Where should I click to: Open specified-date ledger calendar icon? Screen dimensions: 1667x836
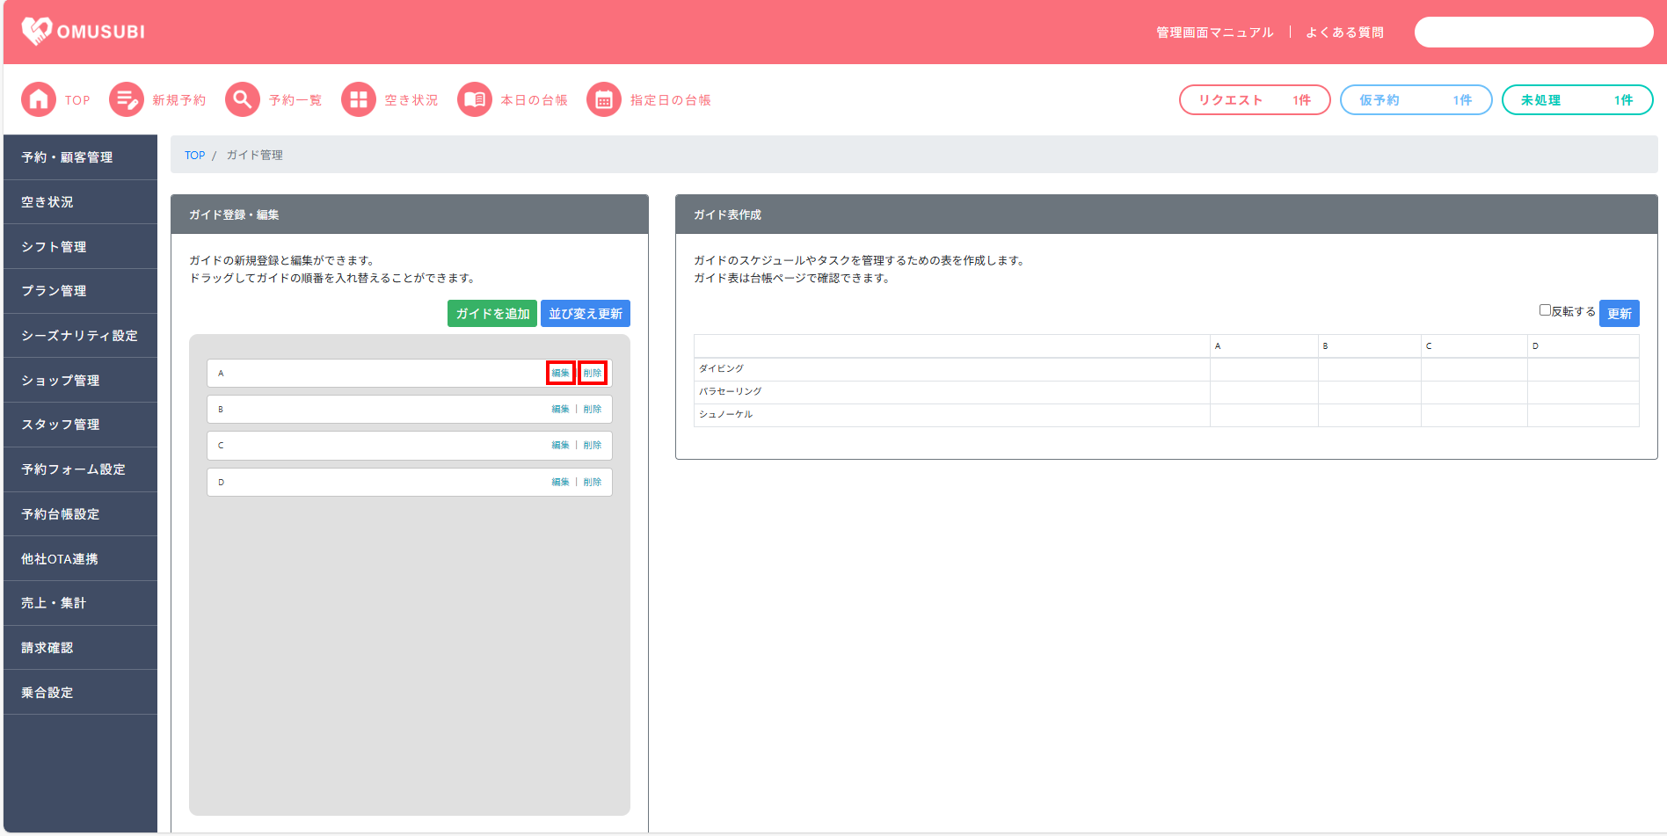pos(604,100)
